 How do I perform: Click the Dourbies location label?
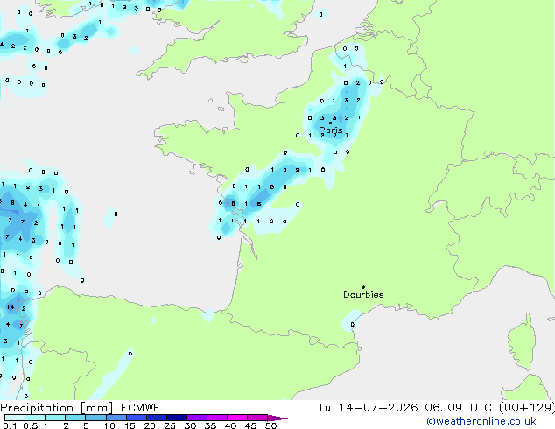click(363, 294)
